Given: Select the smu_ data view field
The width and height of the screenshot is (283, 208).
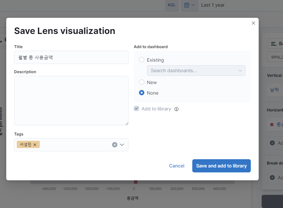Looking at the screenshot, I should click(x=275, y=57).
